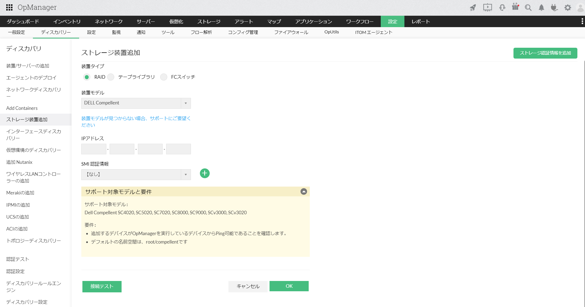The height and width of the screenshot is (307, 585).
Task: Click the headset support icon
Action: click(x=502, y=7)
